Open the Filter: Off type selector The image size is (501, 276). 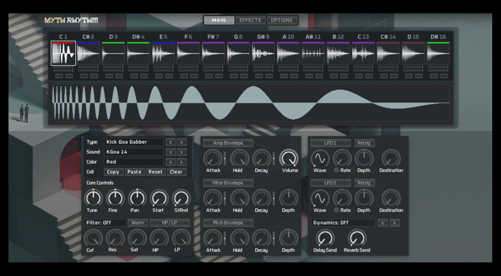pyautogui.click(x=105, y=223)
